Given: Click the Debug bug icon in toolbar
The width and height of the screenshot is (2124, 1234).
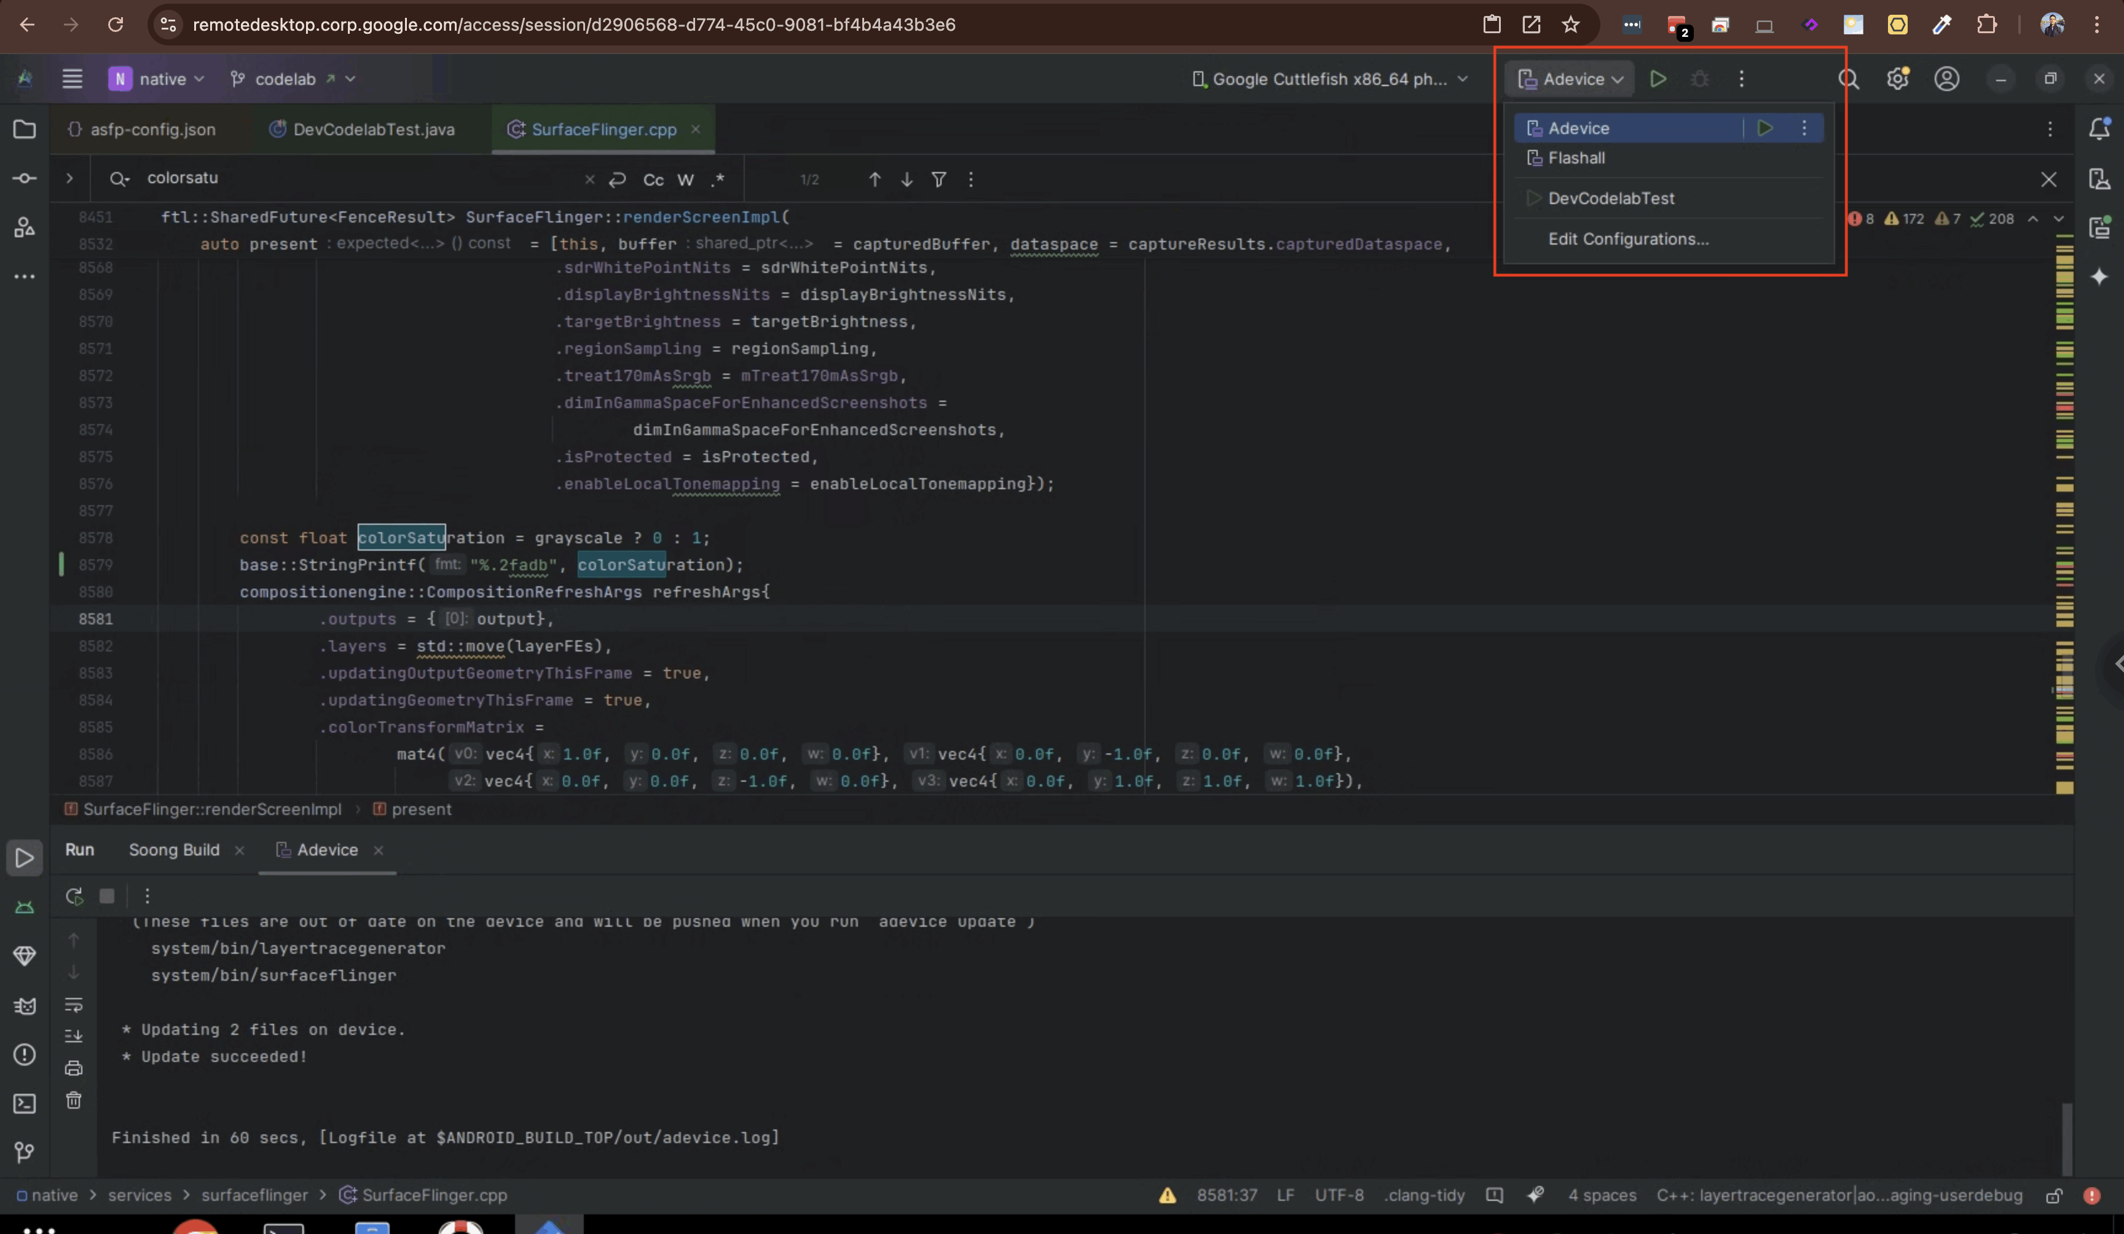Looking at the screenshot, I should [1700, 79].
